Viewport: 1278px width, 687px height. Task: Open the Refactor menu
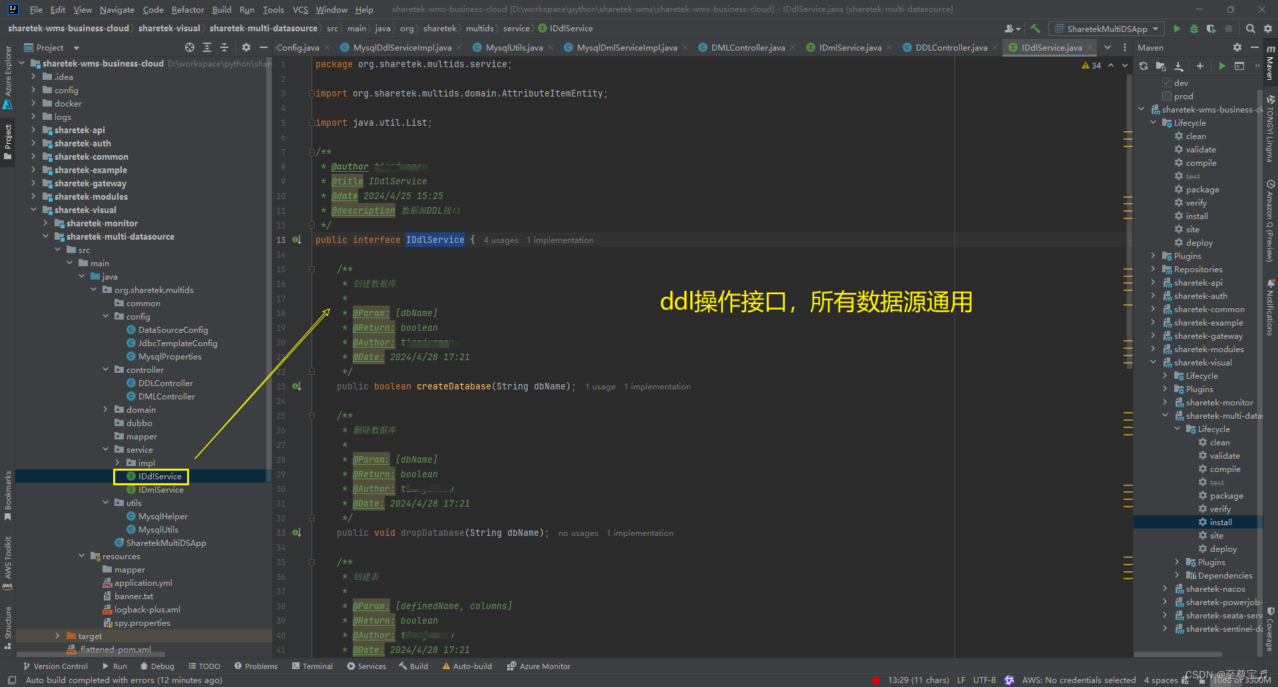click(x=188, y=9)
